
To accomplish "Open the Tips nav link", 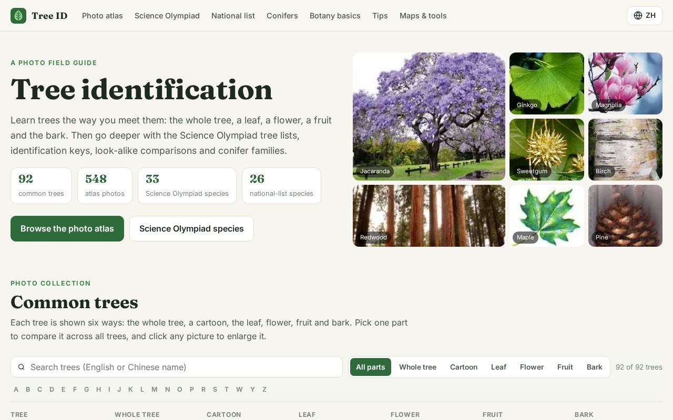I will [x=380, y=16].
